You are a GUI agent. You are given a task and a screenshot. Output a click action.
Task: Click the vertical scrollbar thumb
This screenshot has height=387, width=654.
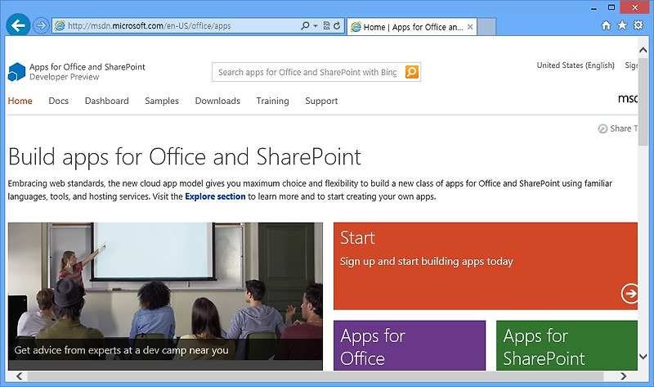point(643,102)
